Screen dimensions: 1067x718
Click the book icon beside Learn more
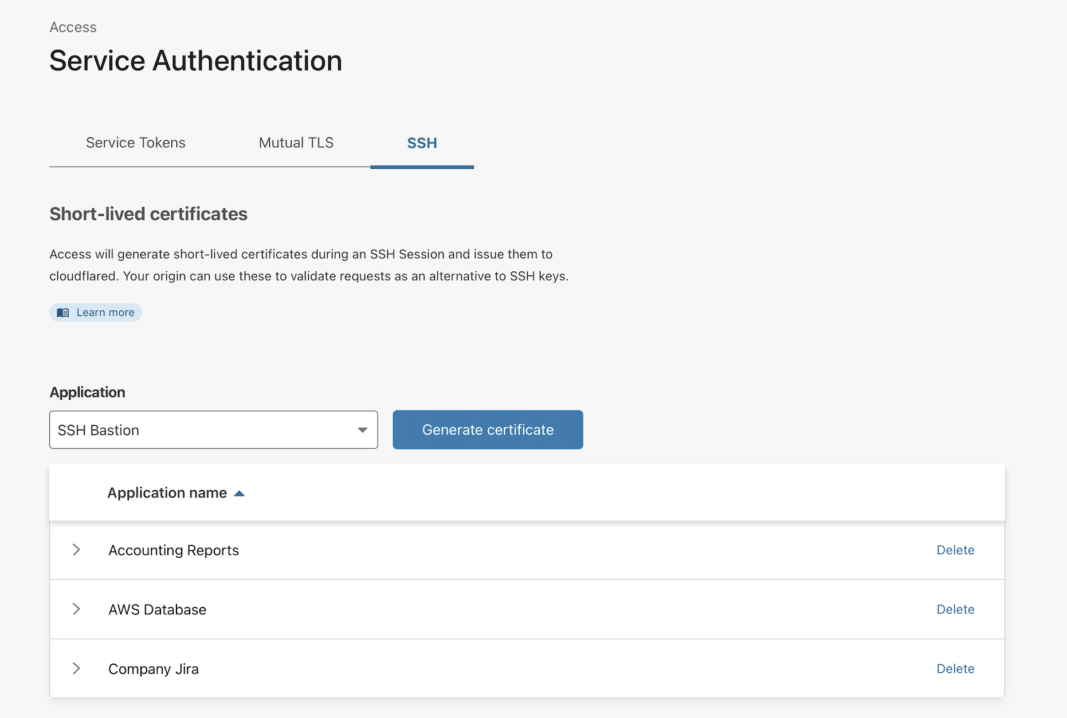pos(63,313)
